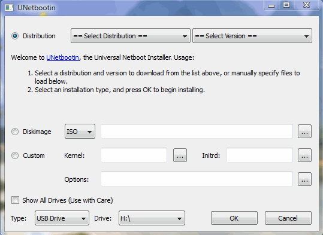Browse for a Kernel file
The width and height of the screenshot is (323, 235).
tap(180, 155)
